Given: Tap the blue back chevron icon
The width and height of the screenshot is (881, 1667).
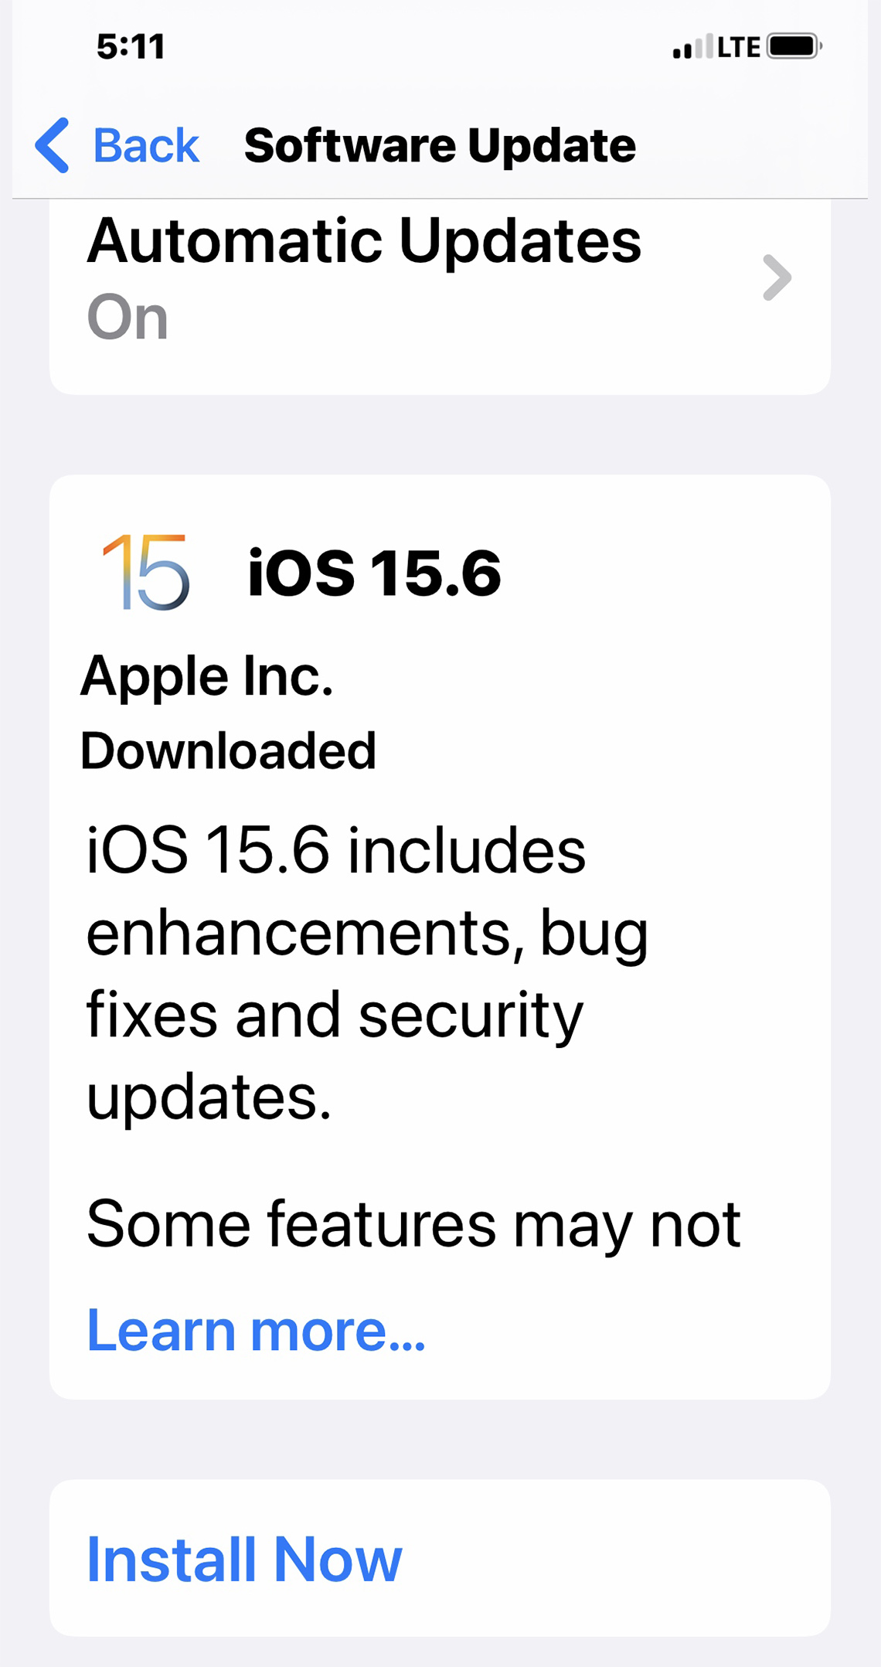Looking at the screenshot, I should click(x=53, y=145).
